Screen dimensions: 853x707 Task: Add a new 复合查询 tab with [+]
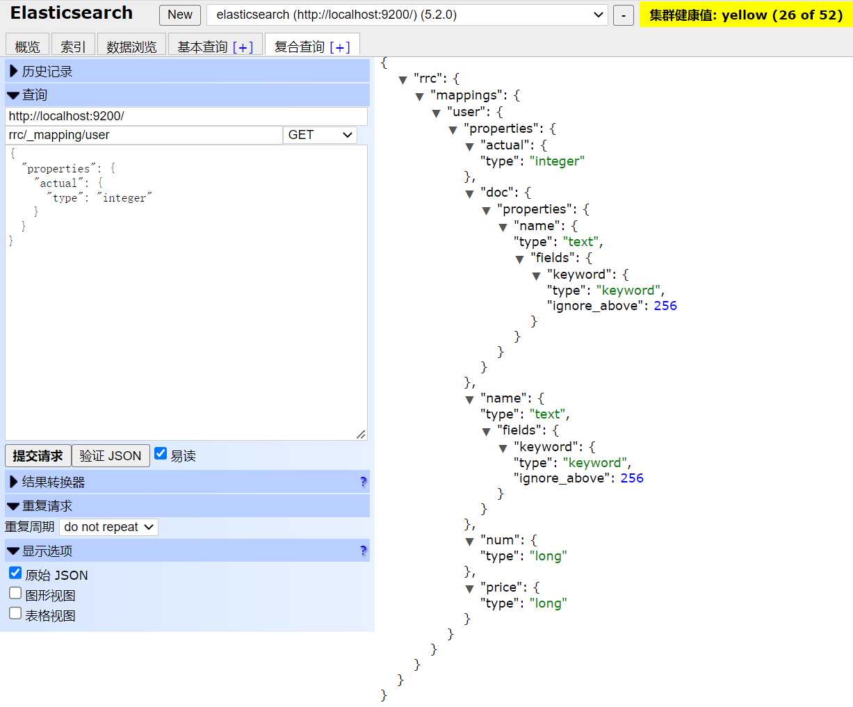click(340, 47)
